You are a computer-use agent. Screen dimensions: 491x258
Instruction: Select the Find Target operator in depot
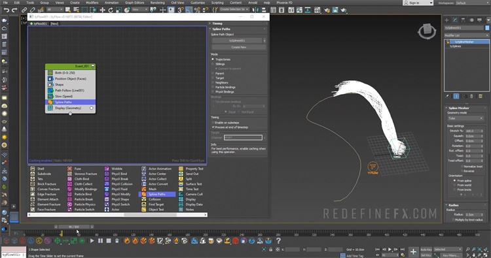pyautogui.click(x=153, y=204)
